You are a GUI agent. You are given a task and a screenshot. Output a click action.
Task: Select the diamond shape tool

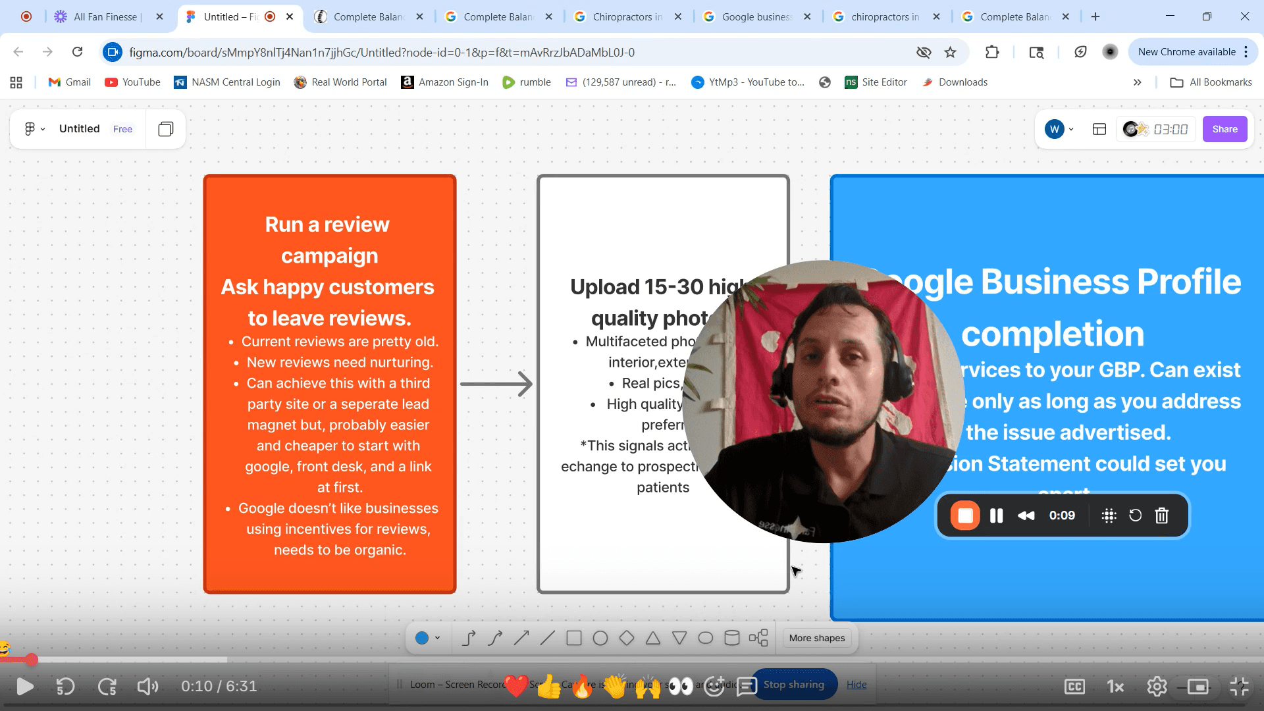[x=626, y=638]
